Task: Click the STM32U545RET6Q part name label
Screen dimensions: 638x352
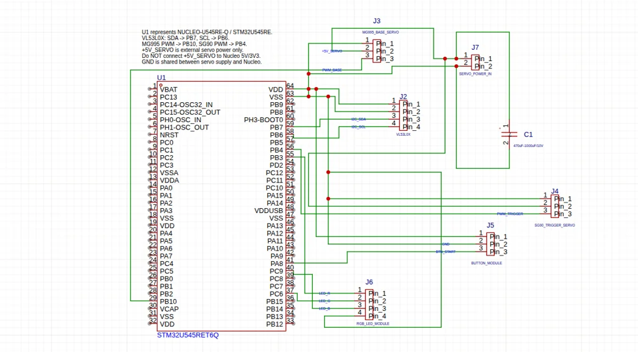Action: pyautogui.click(x=188, y=335)
